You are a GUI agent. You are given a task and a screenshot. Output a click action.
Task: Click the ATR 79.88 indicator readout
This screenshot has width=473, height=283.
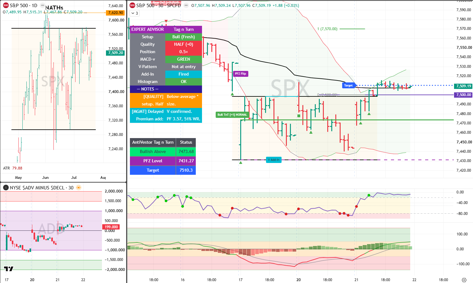13,168
